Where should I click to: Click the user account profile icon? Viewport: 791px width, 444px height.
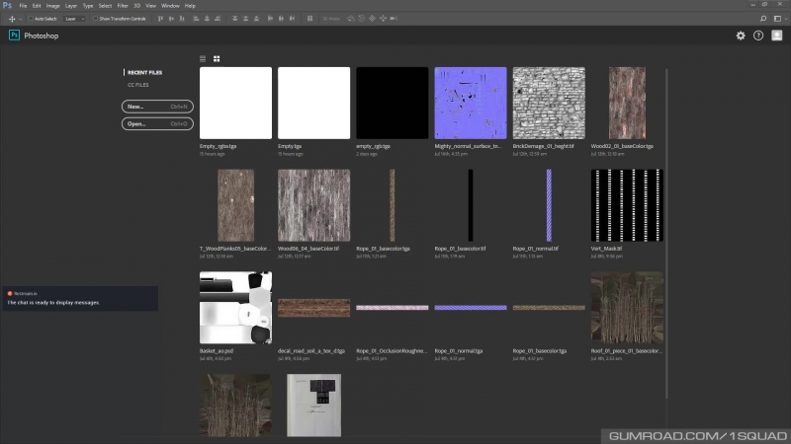point(777,36)
